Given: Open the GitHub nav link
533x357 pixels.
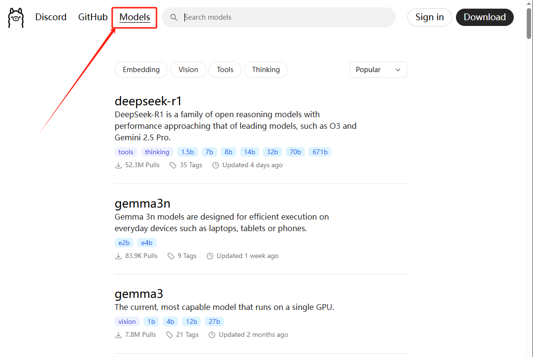Looking at the screenshot, I should (93, 17).
